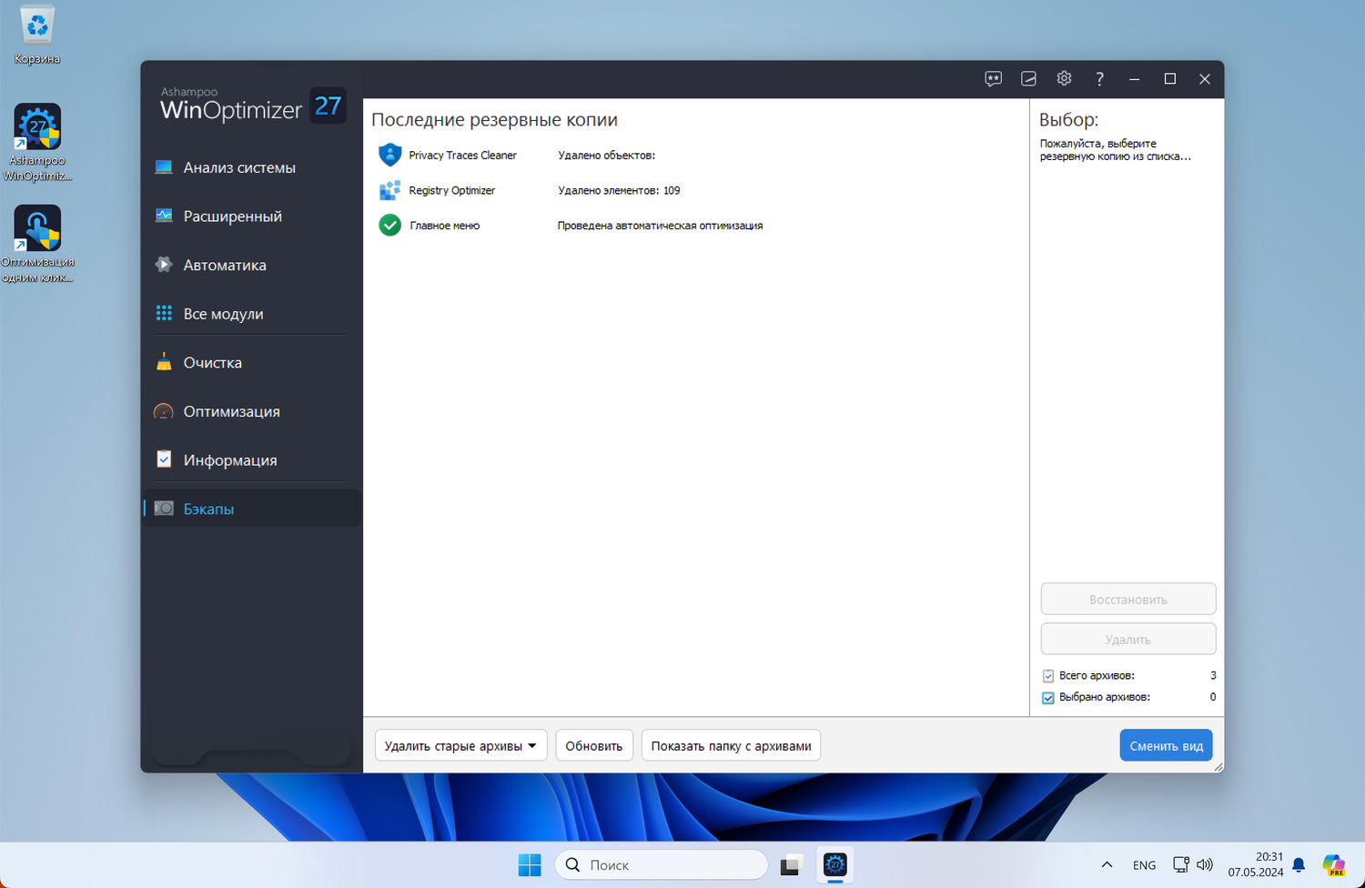Click Показать папку с архивами
The width and height of the screenshot is (1365, 888).
(731, 746)
